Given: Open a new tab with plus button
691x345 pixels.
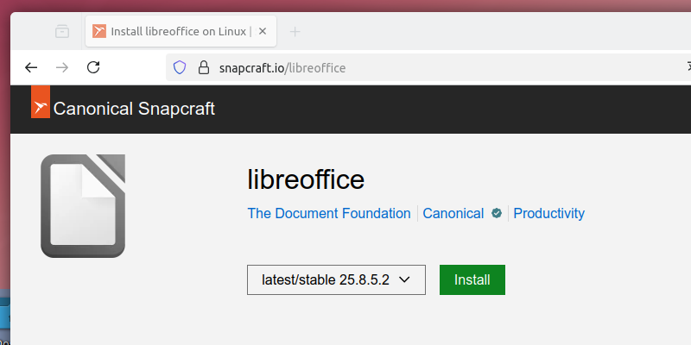Looking at the screenshot, I should pyautogui.click(x=295, y=32).
